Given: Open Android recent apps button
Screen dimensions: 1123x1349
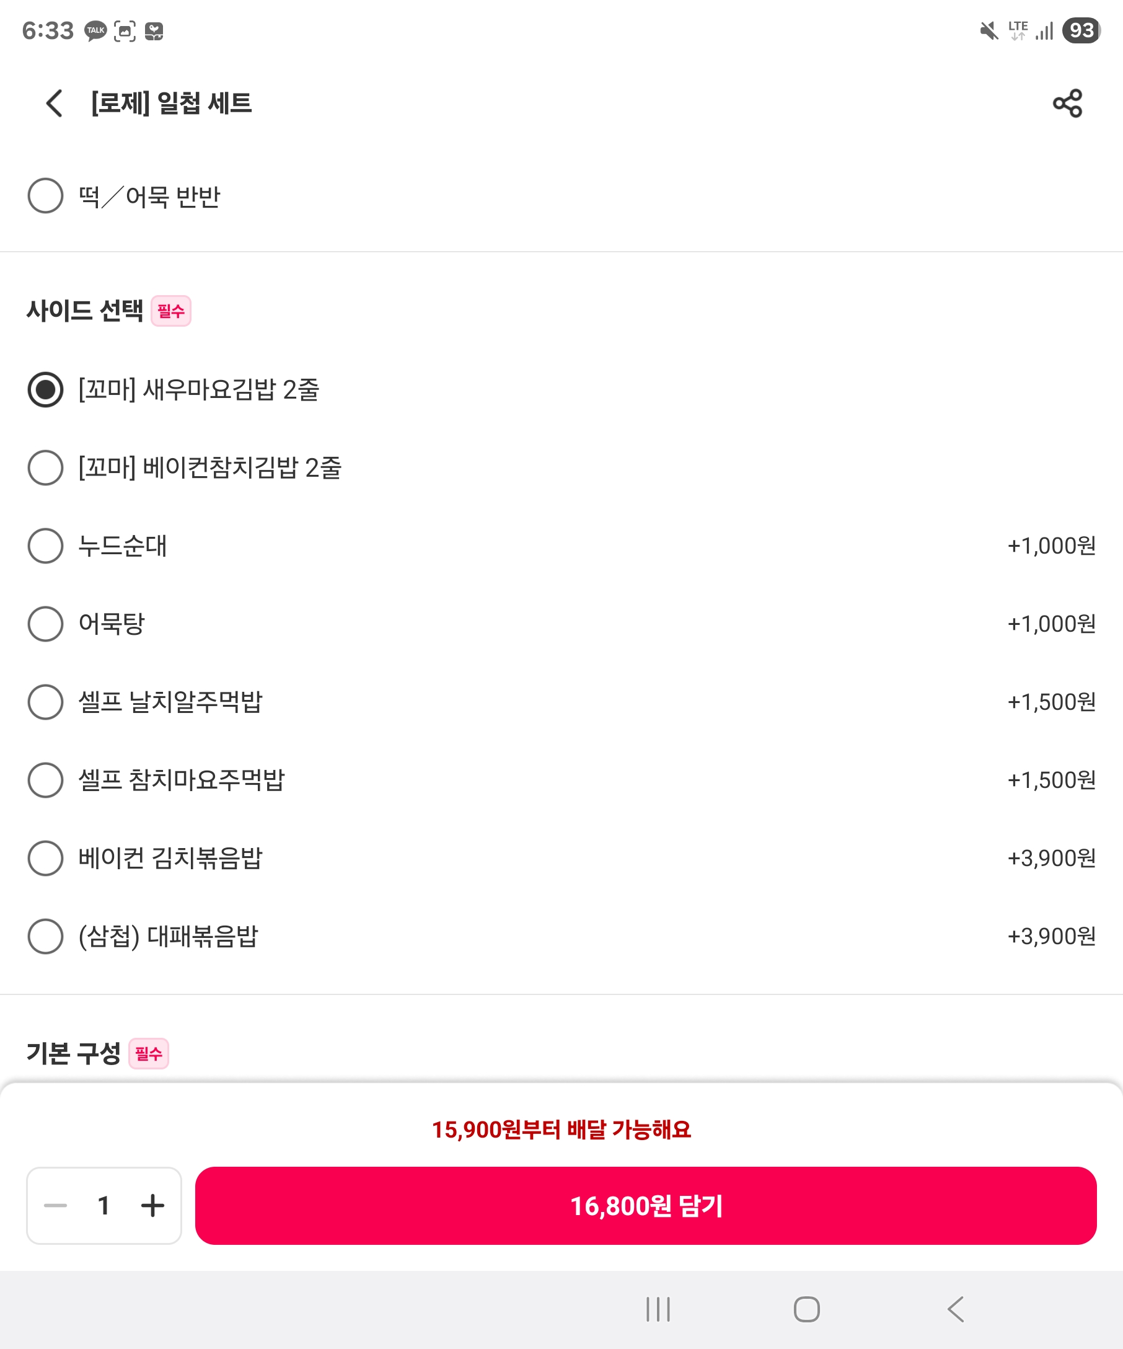Looking at the screenshot, I should pos(658,1309).
